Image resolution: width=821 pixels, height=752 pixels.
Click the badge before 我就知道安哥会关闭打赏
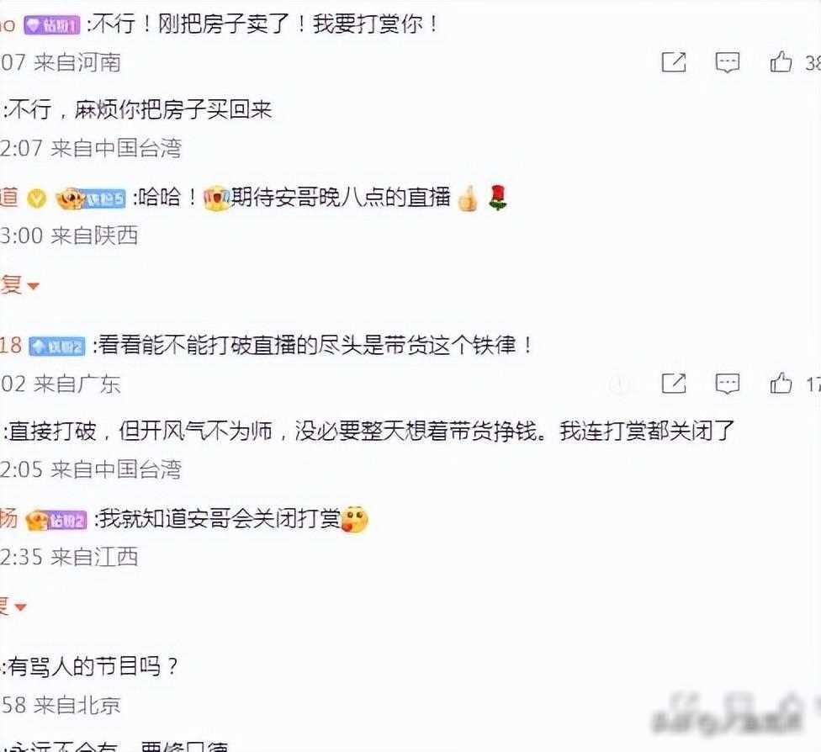(56, 520)
